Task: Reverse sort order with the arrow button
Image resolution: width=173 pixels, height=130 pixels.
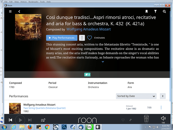Action: coord(163,96)
